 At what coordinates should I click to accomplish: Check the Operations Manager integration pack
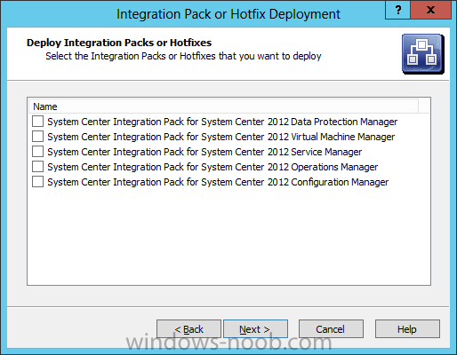click(x=37, y=167)
